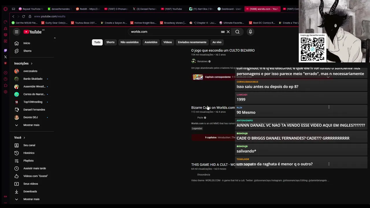Open Touhou Boss OST bookmark
This screenshot has height=208, width=370.
[84, 23]
